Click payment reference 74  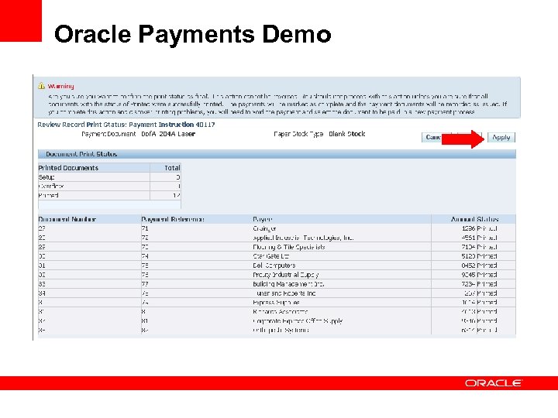(x=144, y=256)
